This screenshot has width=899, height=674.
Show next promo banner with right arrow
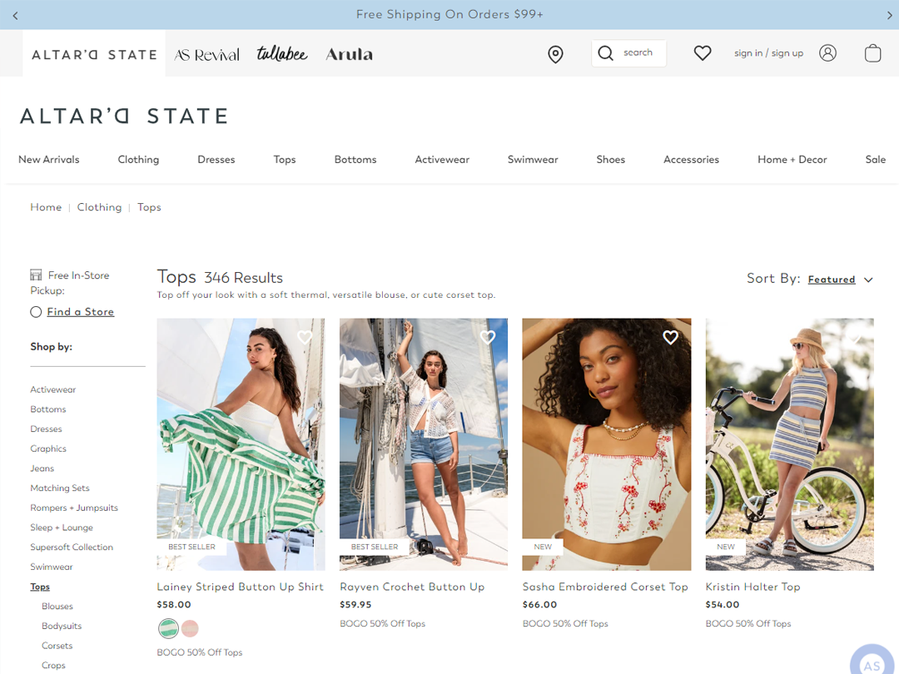tap(889, 16)
